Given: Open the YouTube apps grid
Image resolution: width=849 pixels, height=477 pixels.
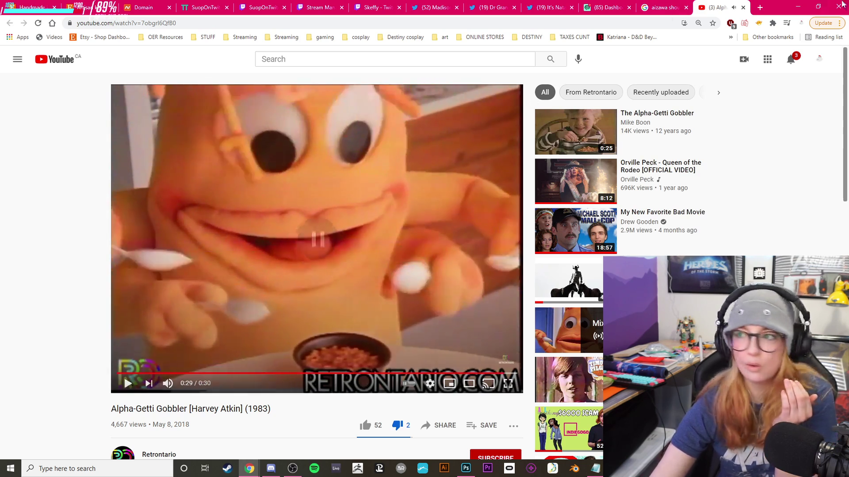Looking at the screenshot, I should (767, 59).
